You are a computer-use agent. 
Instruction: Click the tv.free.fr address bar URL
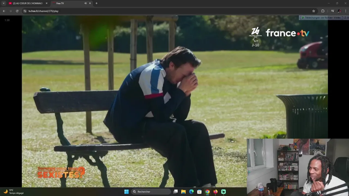(x=43, y=11)
